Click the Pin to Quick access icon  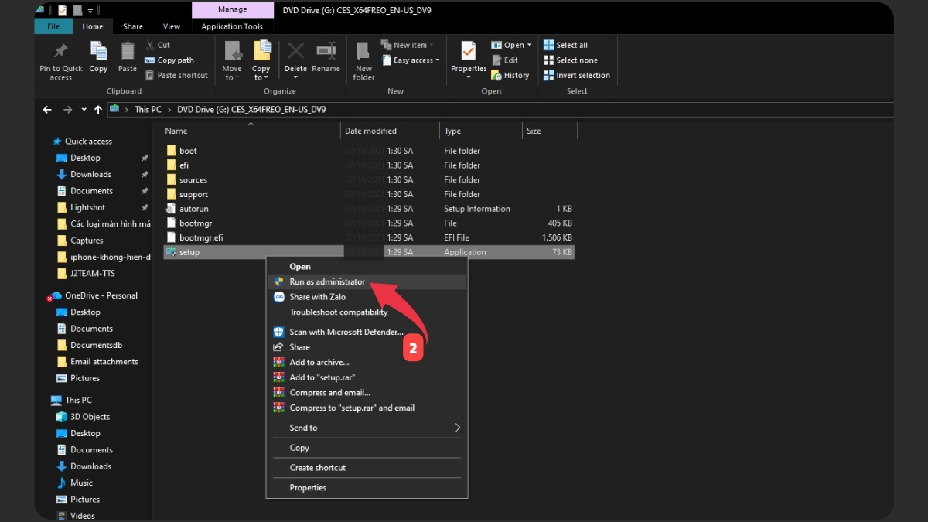click(x=60, y=57)
